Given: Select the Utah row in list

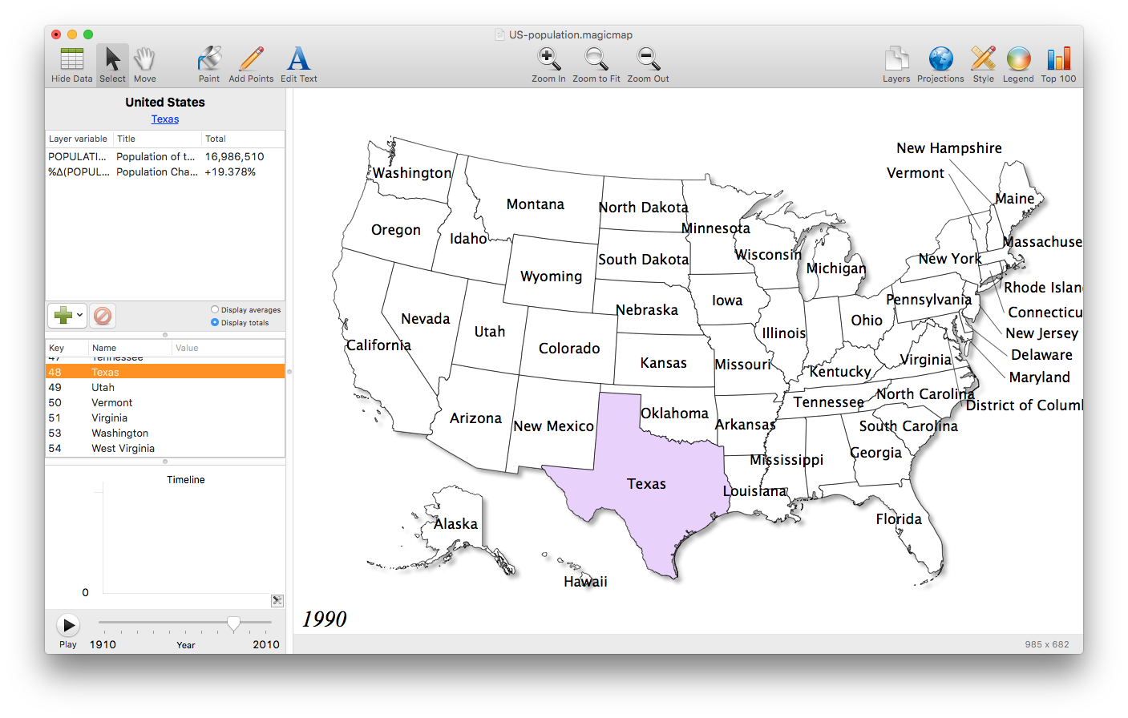Looking at the screenshot, I should point(103,388).
